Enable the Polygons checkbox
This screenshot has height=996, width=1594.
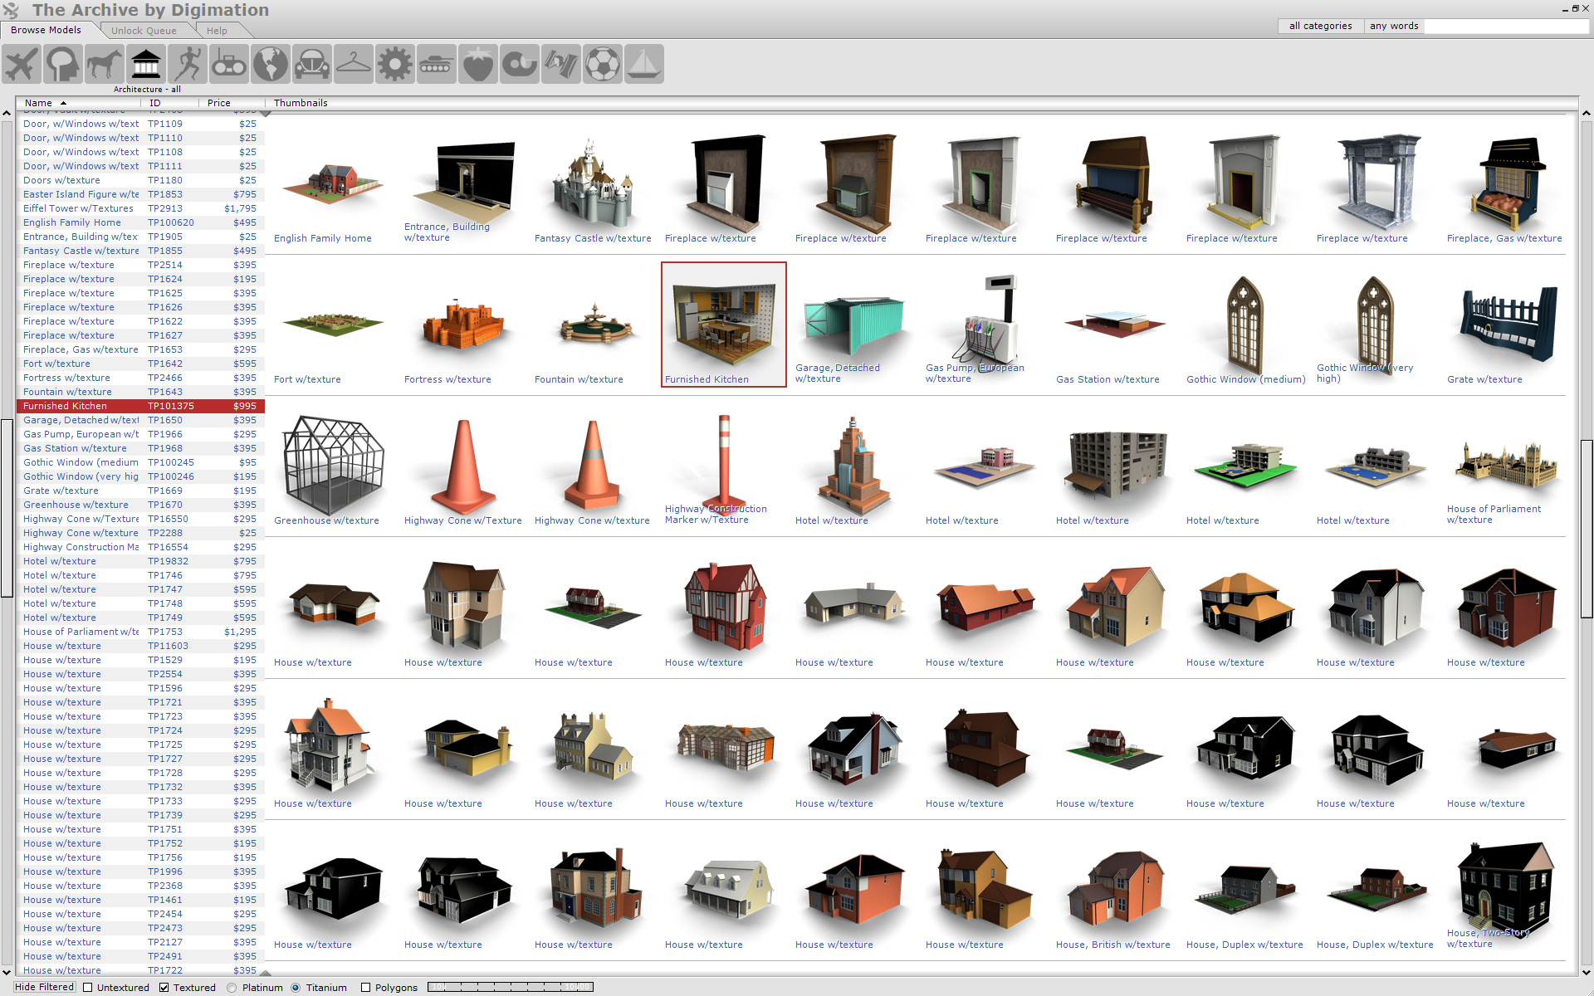click(x=365, y=988)
